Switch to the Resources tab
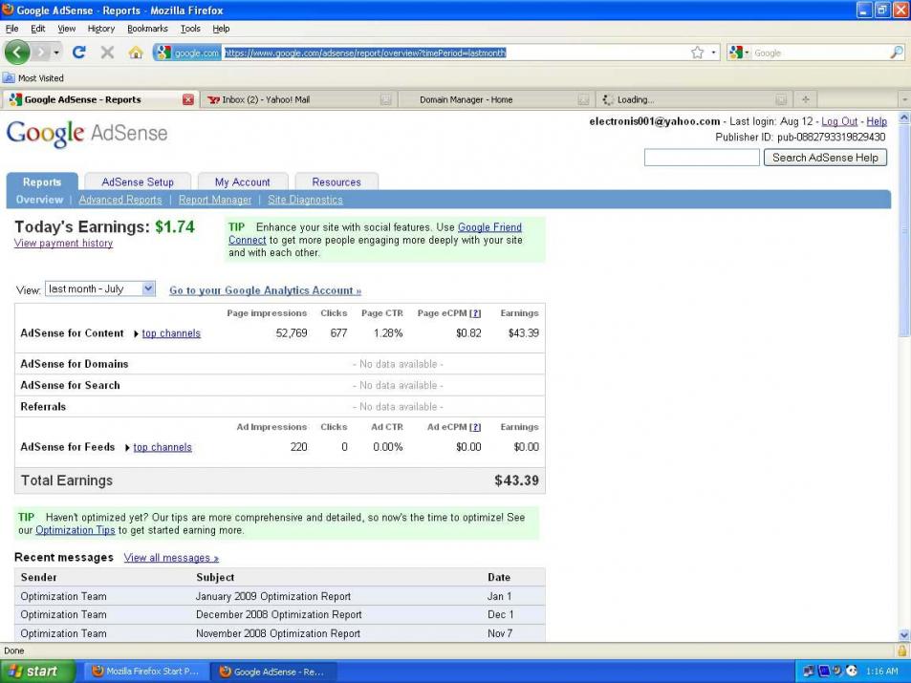The width and height of the screenshot is (911, 683). [336, 181]
